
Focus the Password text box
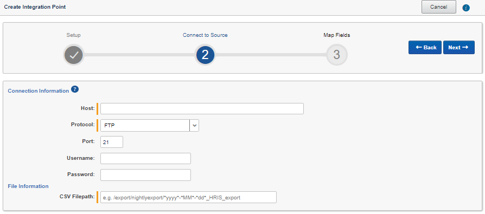coord(146,175)
